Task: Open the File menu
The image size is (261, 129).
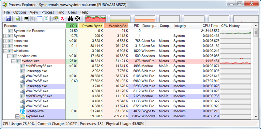Action: [x=7, y=12]
